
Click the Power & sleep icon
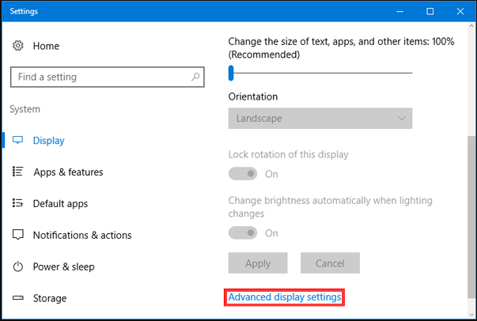(x=17, y=266)
